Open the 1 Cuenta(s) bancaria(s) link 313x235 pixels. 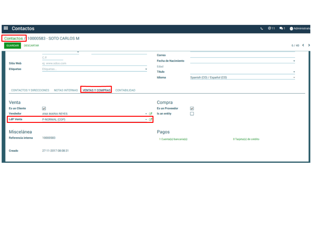173,139
